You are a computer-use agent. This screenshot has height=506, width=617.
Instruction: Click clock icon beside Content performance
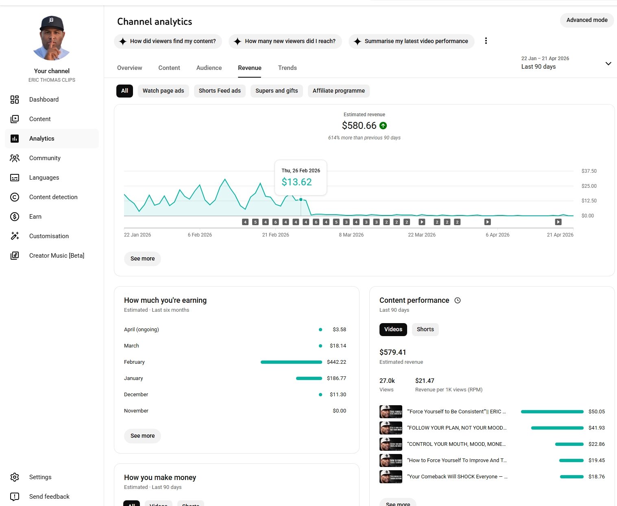coord(458,300)
